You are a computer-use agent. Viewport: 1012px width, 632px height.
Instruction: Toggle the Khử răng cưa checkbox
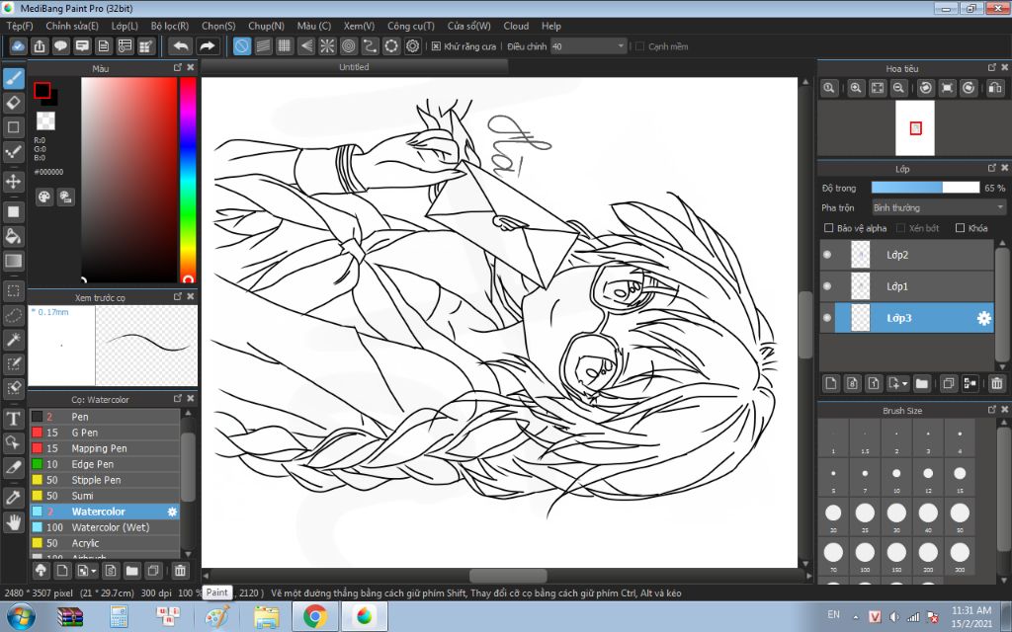click(436, 46)
